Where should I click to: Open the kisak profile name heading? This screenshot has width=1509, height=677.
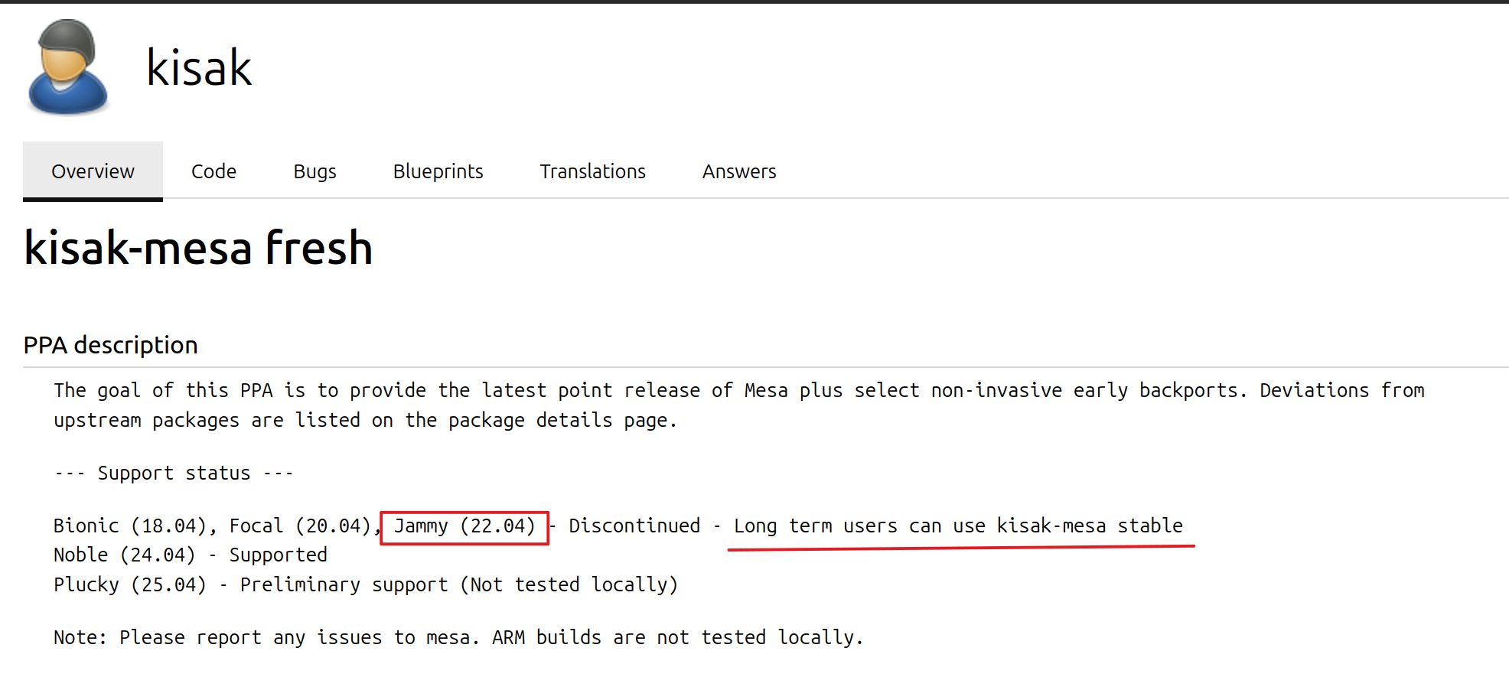199,67
